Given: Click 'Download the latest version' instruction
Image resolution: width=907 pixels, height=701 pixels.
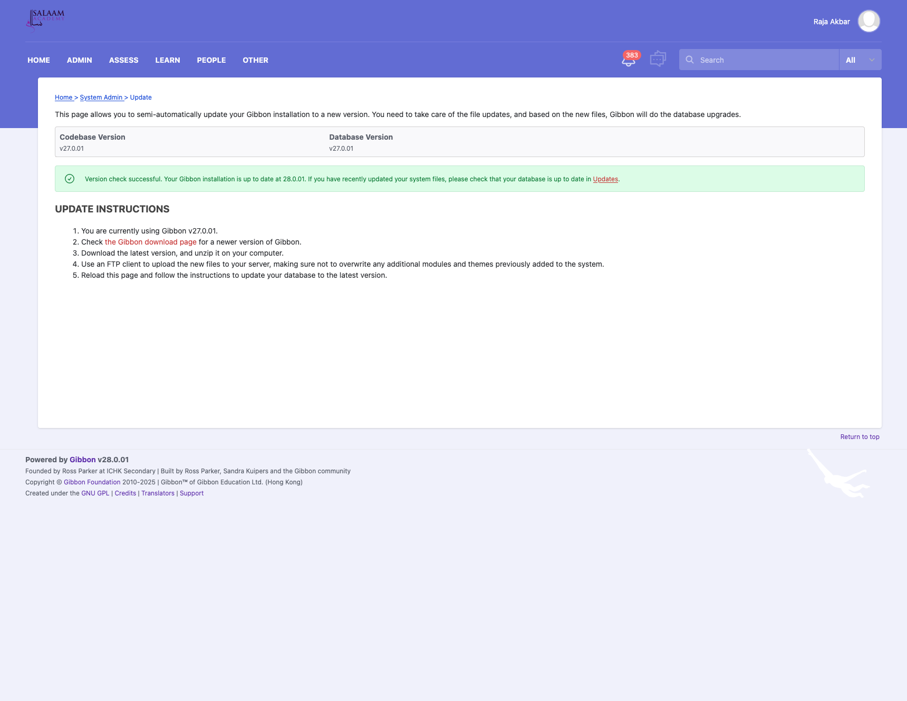Looking at the screenshot, I should (182, 253).
